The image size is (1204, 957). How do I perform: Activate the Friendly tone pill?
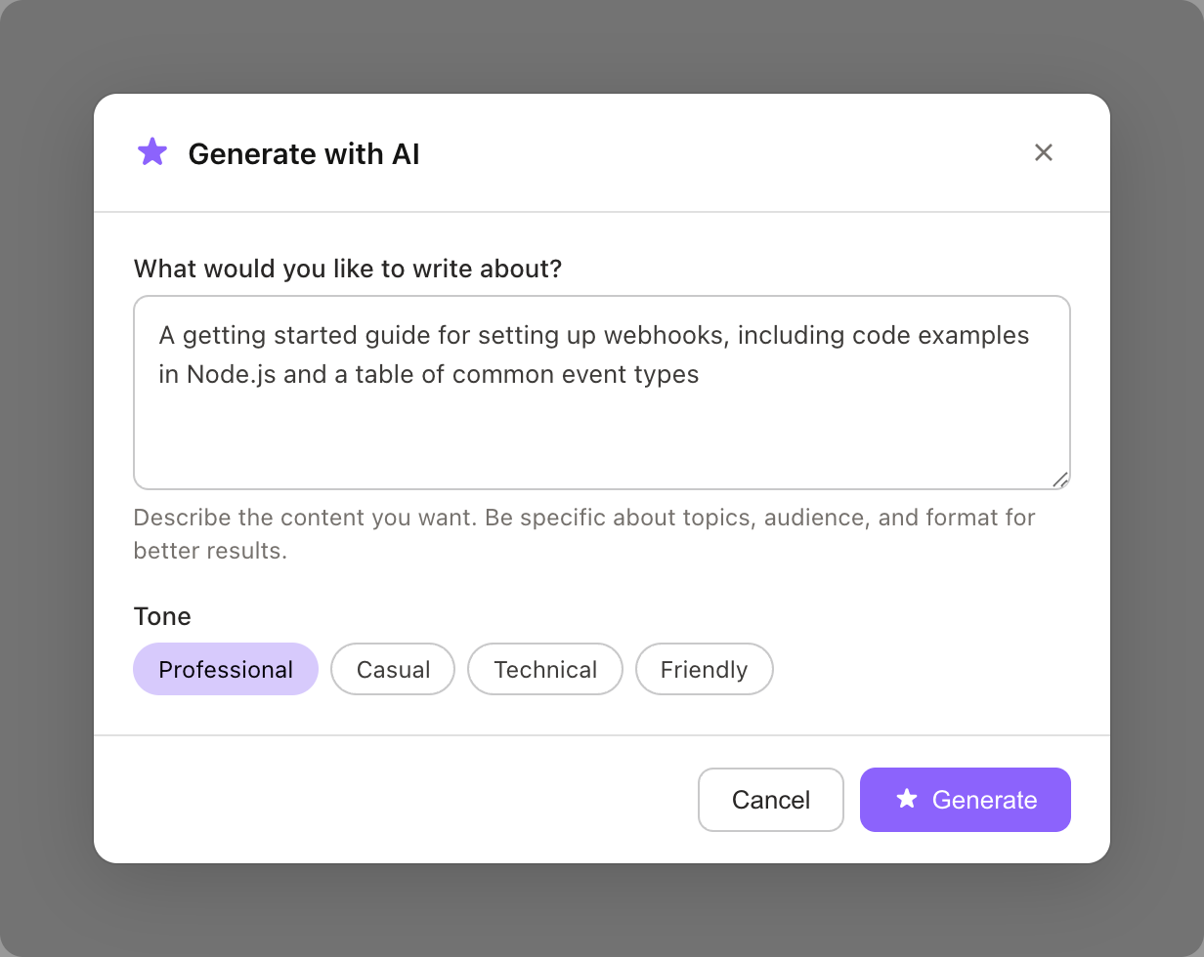click(x=704, y=669)
